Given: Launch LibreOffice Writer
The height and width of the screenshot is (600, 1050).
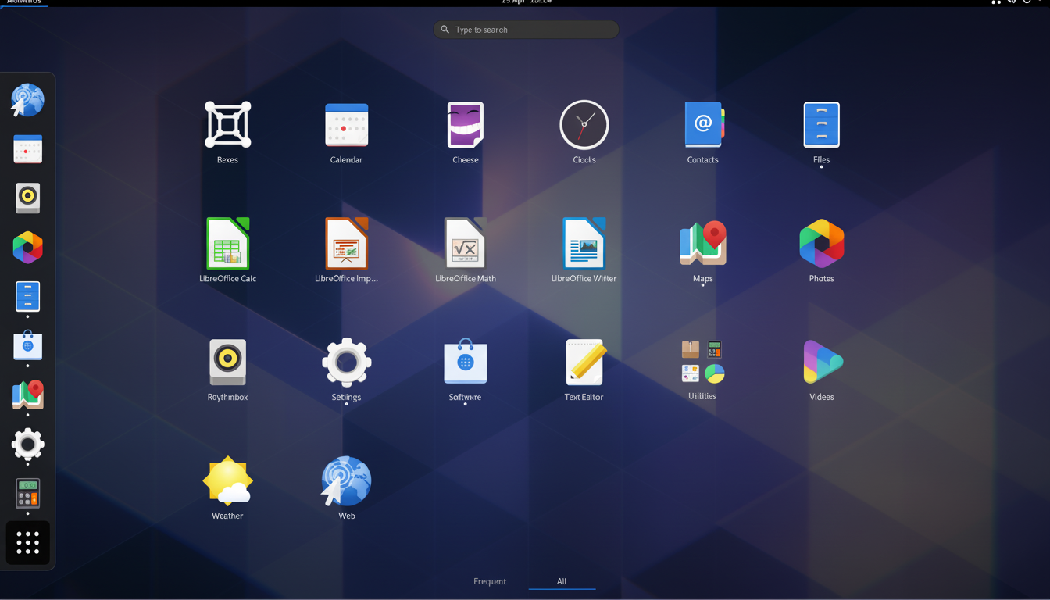Looking at the screenshot, I should [x=584, y=242].
